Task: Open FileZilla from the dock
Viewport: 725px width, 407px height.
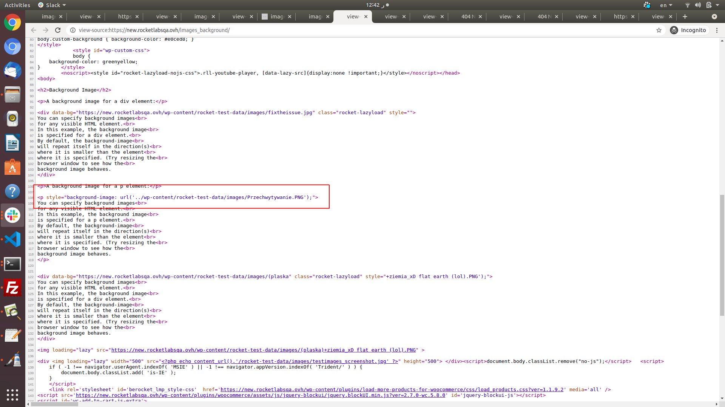Action: (12, 288)
